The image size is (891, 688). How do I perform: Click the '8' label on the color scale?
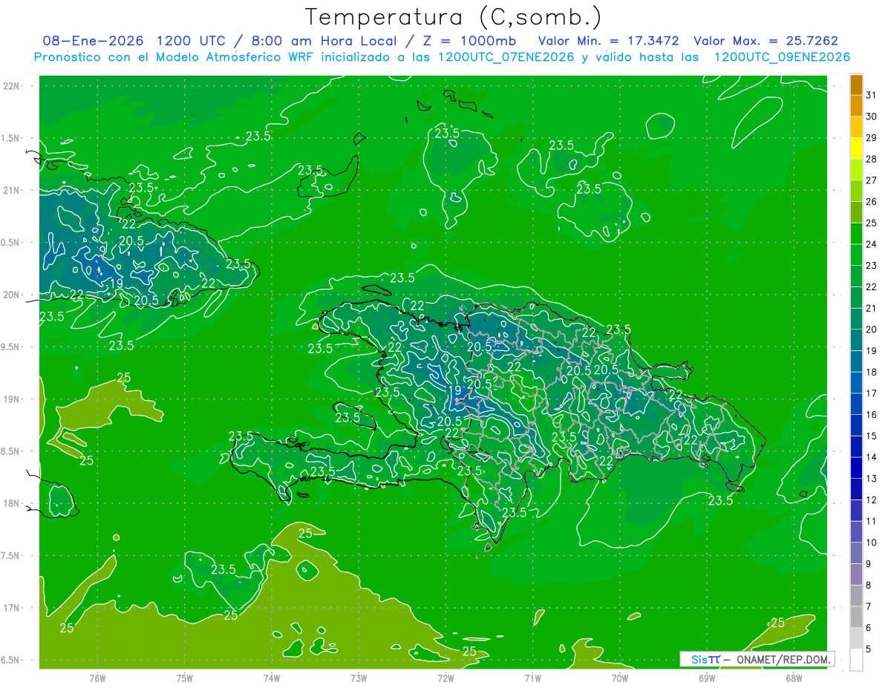tap(869, 586)
